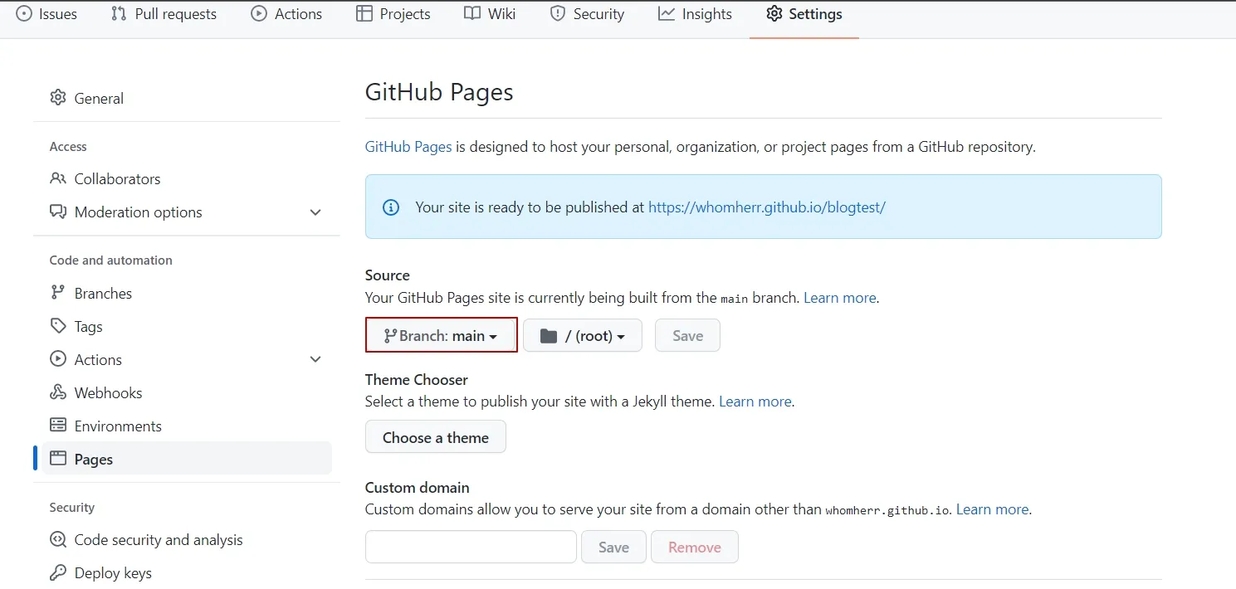This screenshot has width=1236, height=589.
Task: Click the Custom domain Save button
Action: 613,547
